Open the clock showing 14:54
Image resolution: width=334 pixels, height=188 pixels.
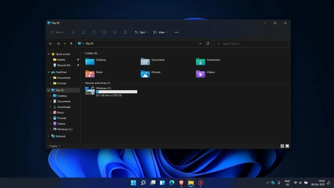tap(318, 183)
